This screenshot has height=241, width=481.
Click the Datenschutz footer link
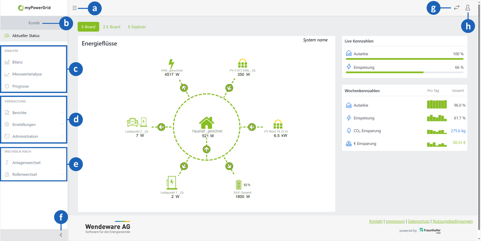(x=419, y=221)
